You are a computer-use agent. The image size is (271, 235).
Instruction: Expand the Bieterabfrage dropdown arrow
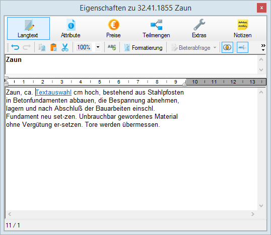(215, 47)
